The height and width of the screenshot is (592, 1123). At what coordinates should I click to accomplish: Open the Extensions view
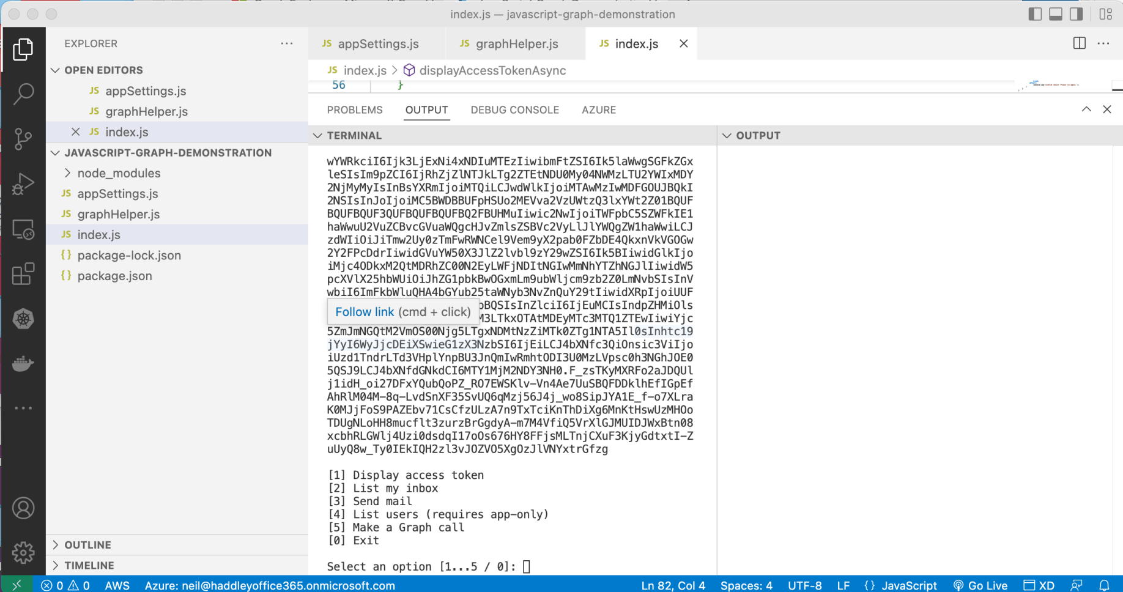coord(23,273)
